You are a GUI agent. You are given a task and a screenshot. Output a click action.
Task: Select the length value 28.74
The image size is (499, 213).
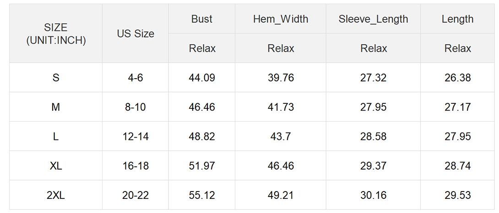457,165
